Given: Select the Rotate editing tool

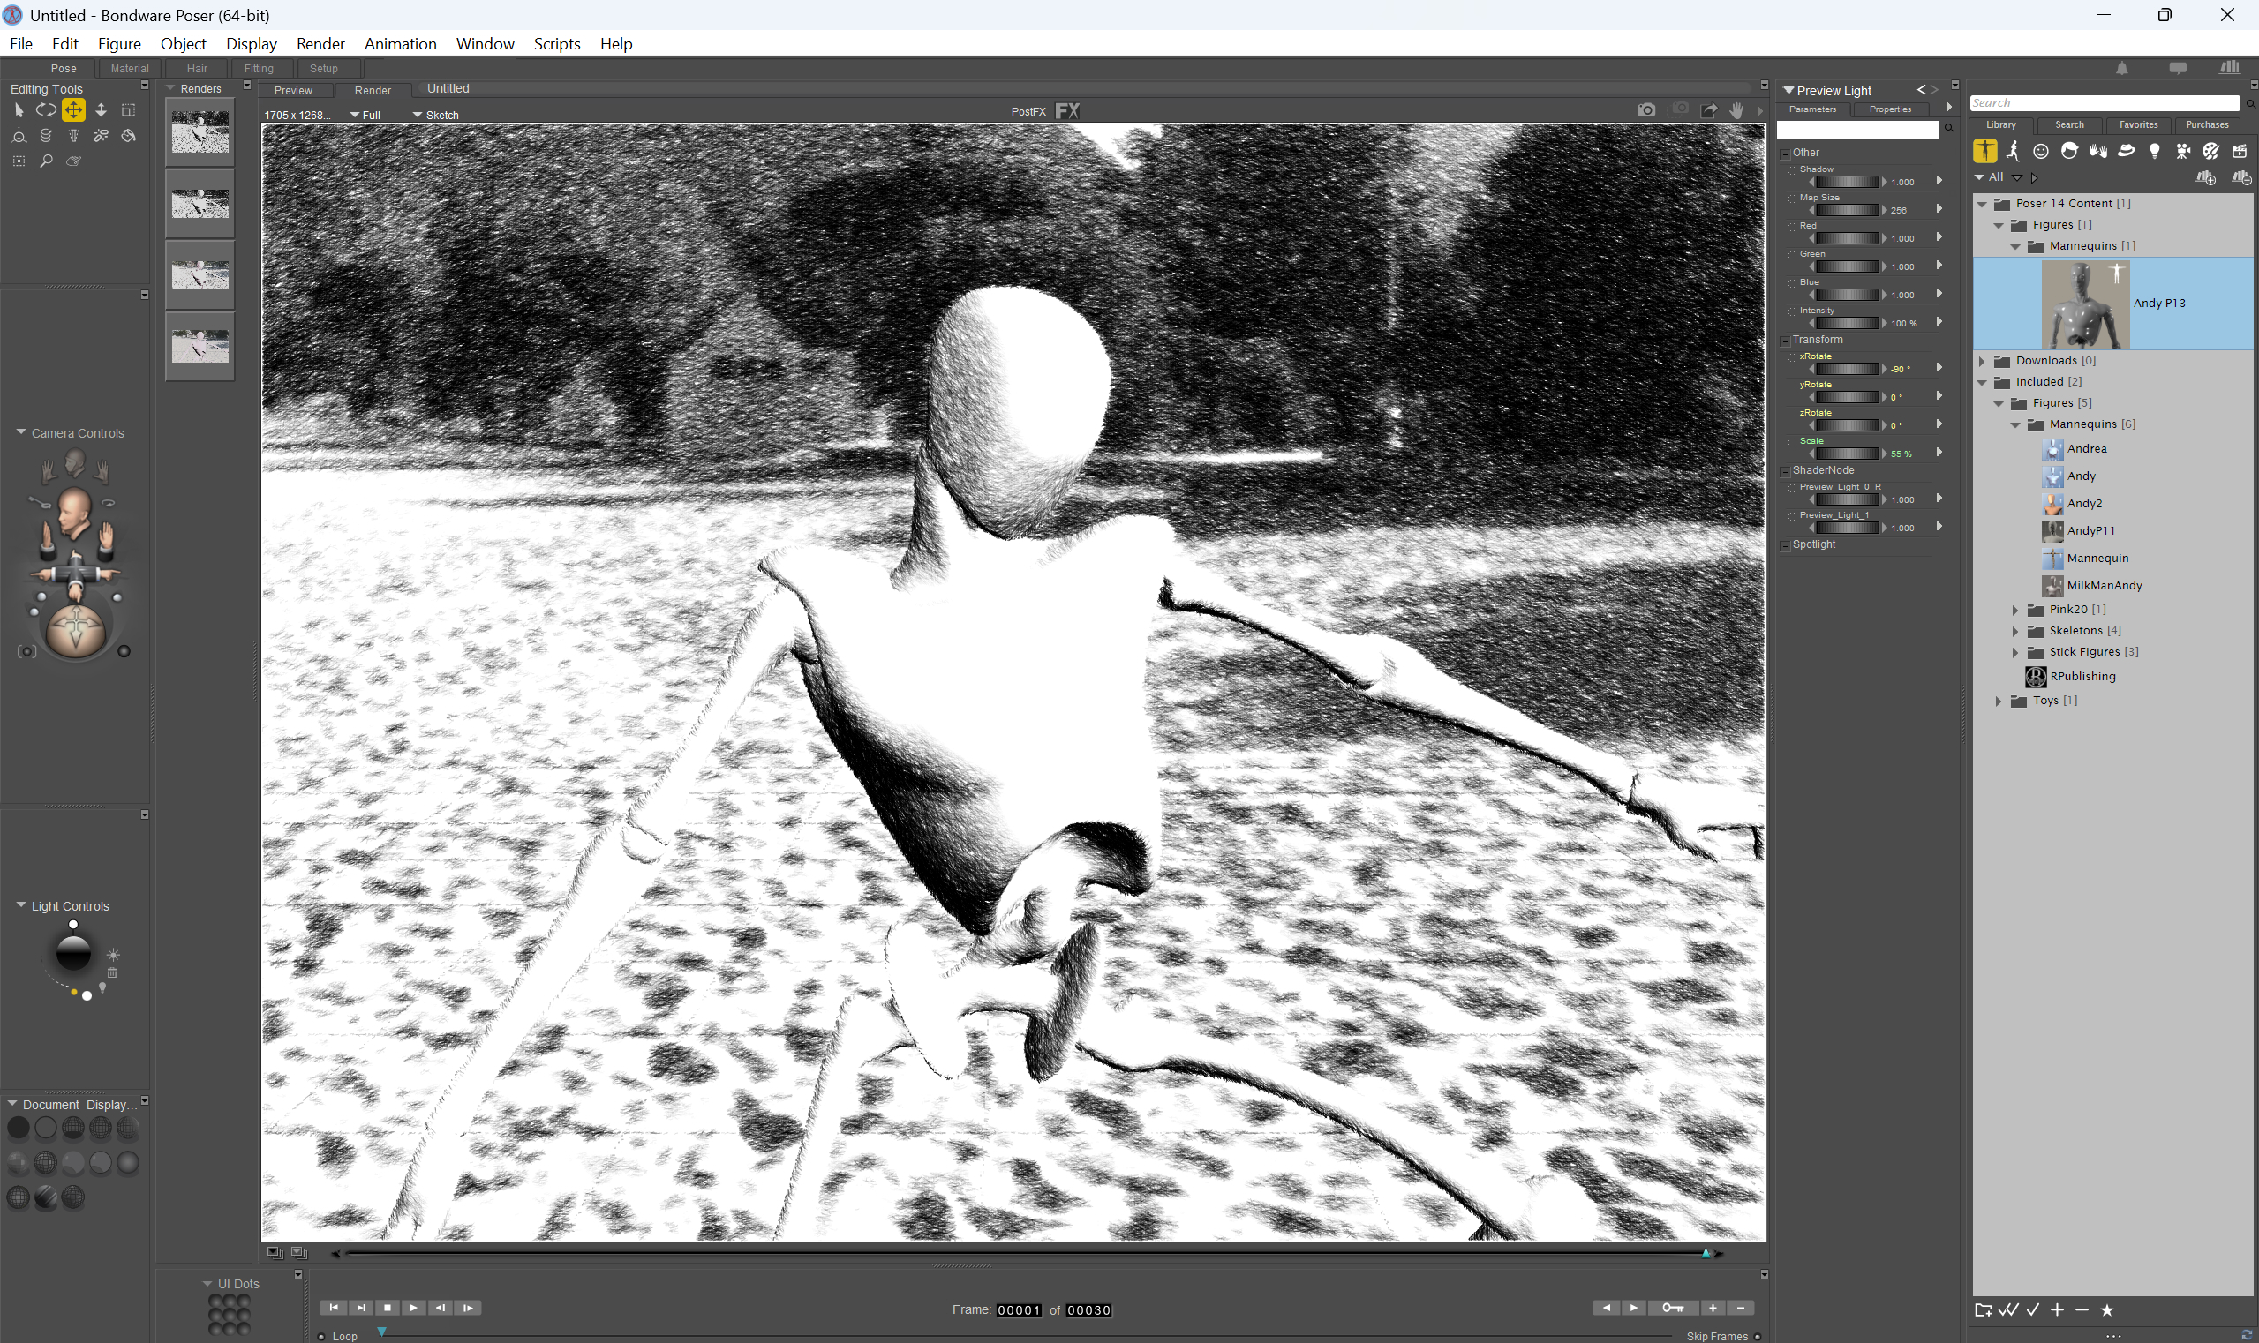Looking at the screenshot, I should (x=45, y=109).
